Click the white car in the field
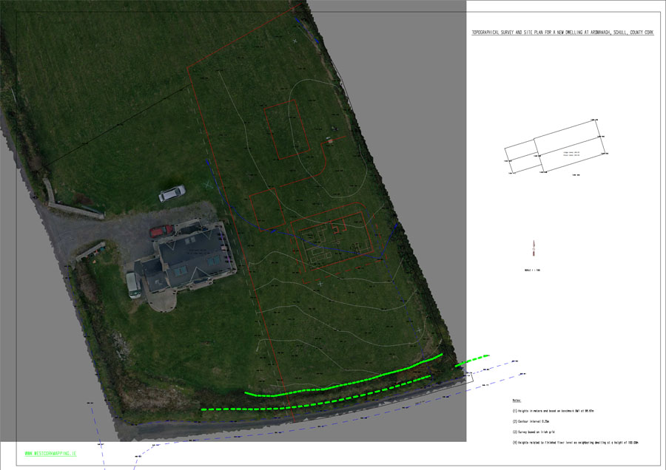Screen dimensions: 666x470 pos(172,193)
